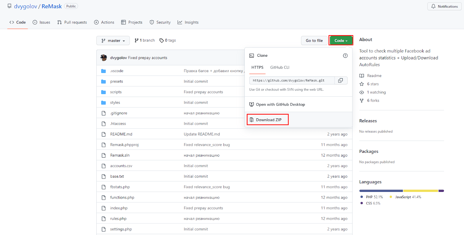Screen dimensions: 464x235
Task: Open the Issues tab
Action: coord(41,22)
